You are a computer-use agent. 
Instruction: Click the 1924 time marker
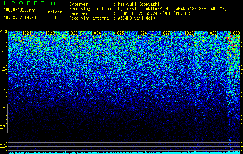point(97,33)
